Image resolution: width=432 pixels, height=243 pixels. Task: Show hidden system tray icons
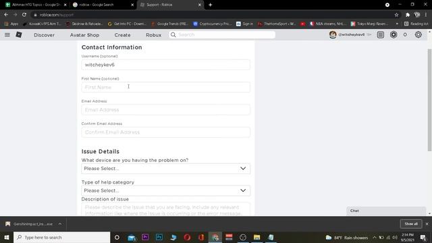[x=375, y=237]
